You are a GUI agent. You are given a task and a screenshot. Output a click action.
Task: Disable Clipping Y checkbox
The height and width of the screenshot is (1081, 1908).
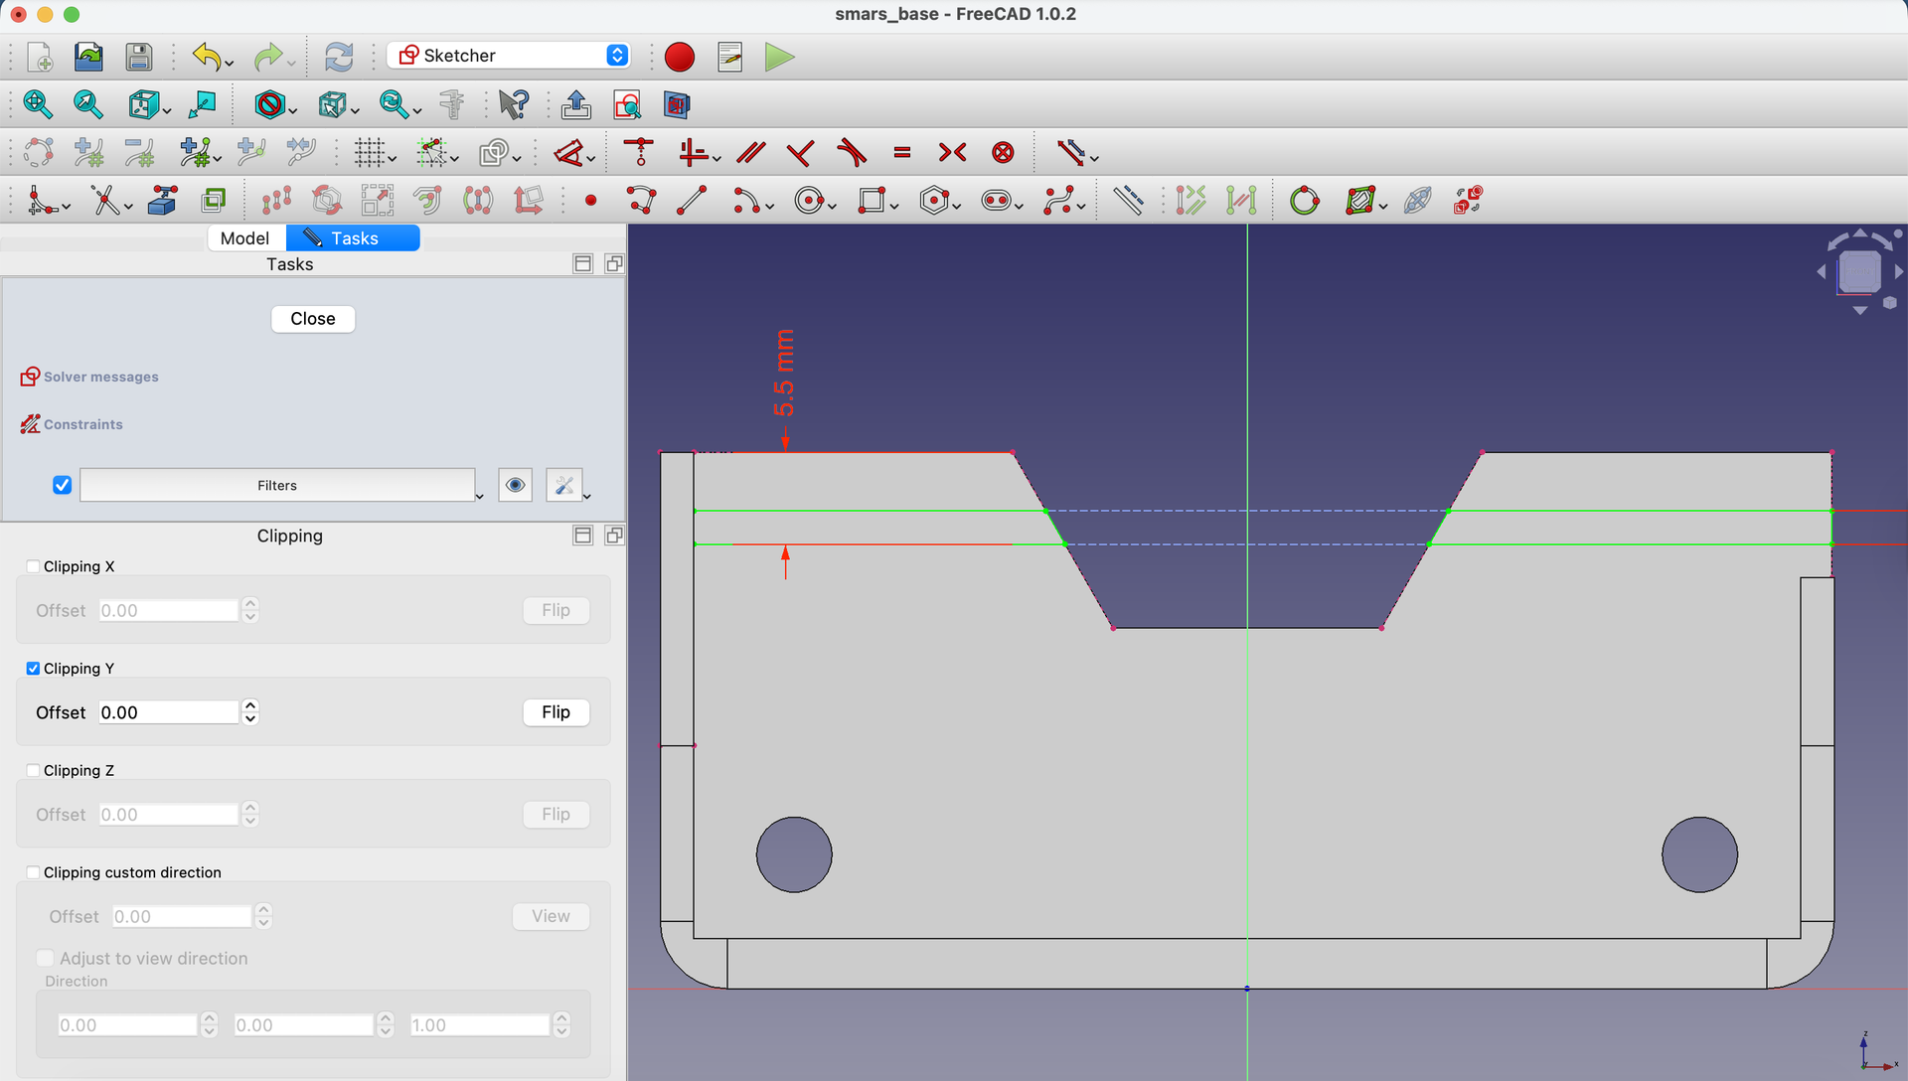(33, 669)
